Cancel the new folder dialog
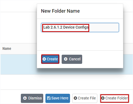 (x=72, y=59)
